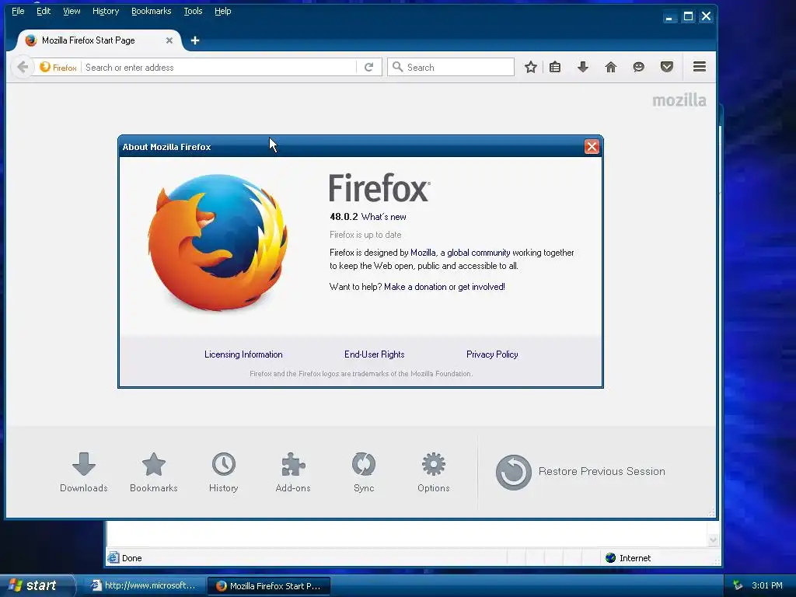The height and width of the screenshot is (597, 796).
Task: Show bookmarks list icon in toolbar
Action: (555, 67)
